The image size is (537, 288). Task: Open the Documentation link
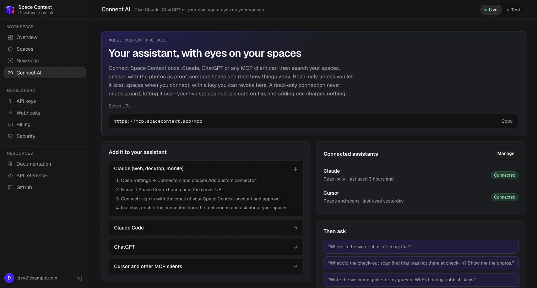(45, 164)
